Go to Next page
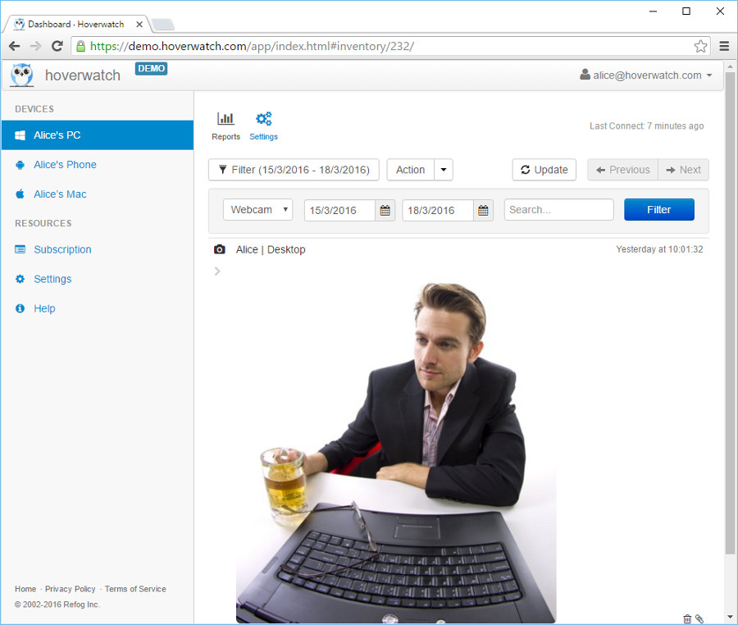The height and width of the screenshot is (625, 738). (x=683, y=170)
